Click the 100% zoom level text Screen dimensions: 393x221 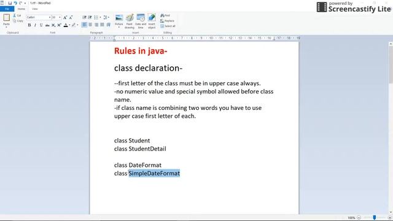(351, 218)
